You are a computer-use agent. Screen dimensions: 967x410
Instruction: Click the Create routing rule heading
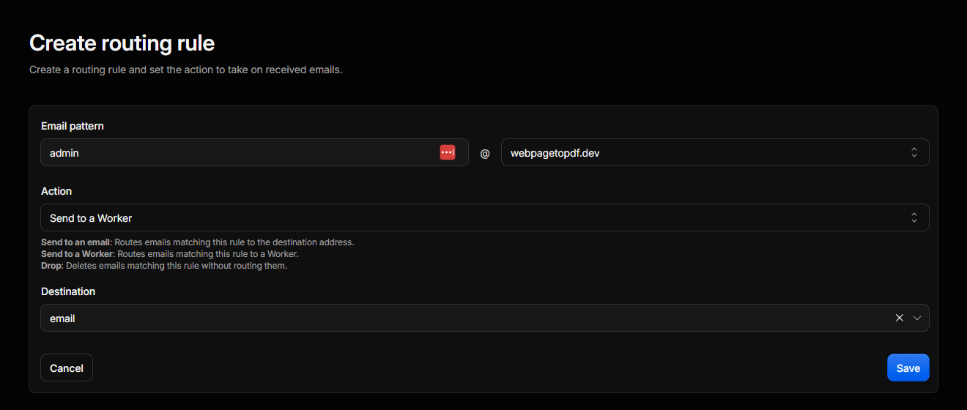(x=122, y=42)
